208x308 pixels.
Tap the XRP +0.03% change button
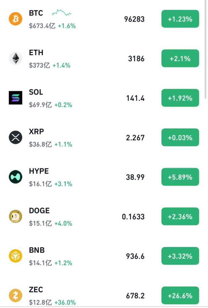180,137
